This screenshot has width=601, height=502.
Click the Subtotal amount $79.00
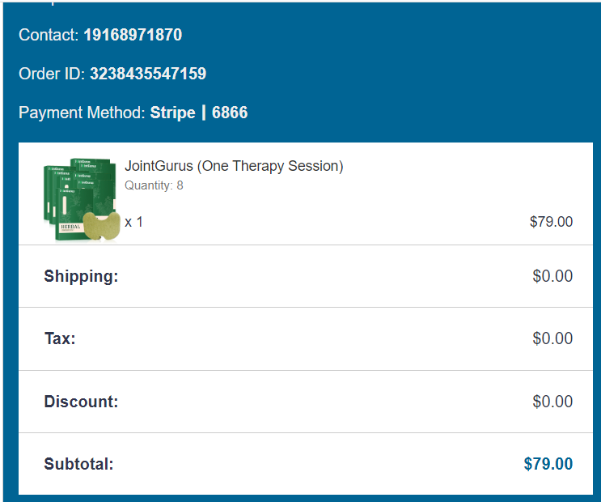pyautogui.click(x=548, y=465)
